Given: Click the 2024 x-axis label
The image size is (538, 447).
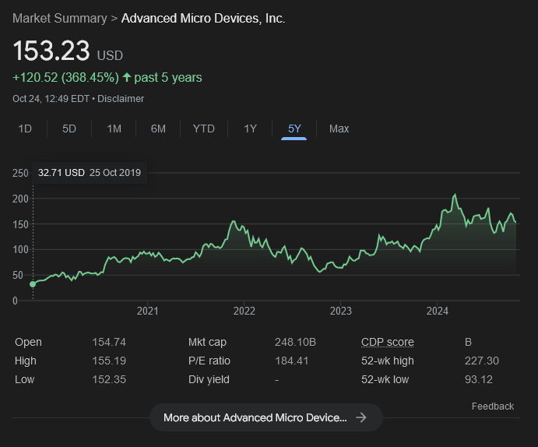Looking at the screenshot, I should click(x=437, y=311).
